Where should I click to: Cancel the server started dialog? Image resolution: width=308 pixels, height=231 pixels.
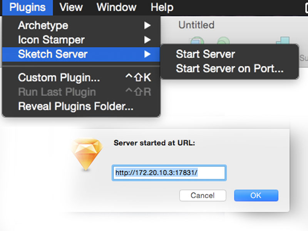[203, 196]
